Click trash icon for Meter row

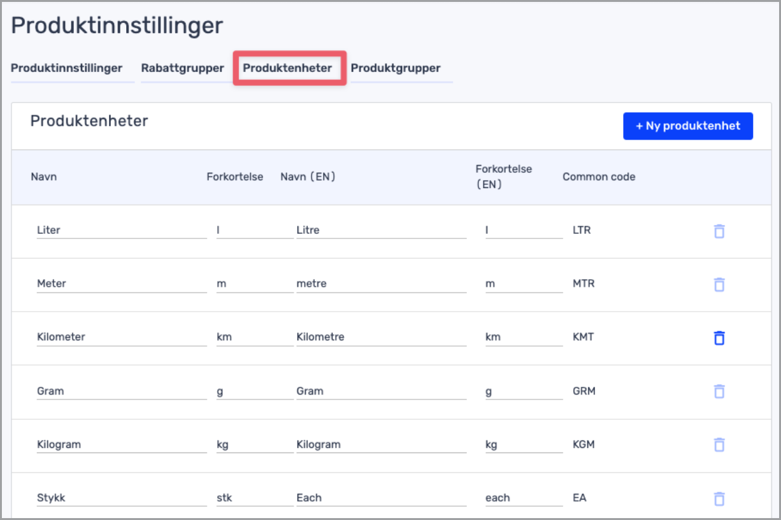(x=719, y=284)
